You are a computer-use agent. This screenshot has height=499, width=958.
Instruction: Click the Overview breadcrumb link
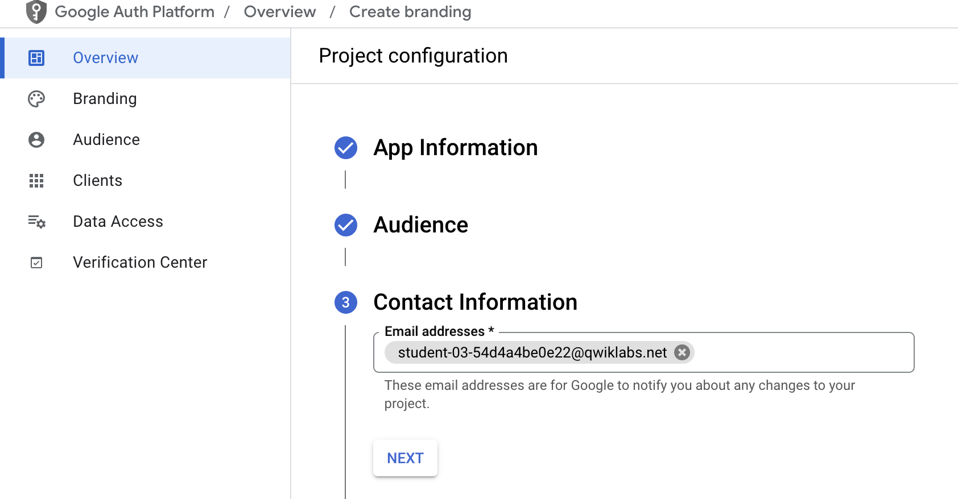pyautogui.click(x=280, y=12)
